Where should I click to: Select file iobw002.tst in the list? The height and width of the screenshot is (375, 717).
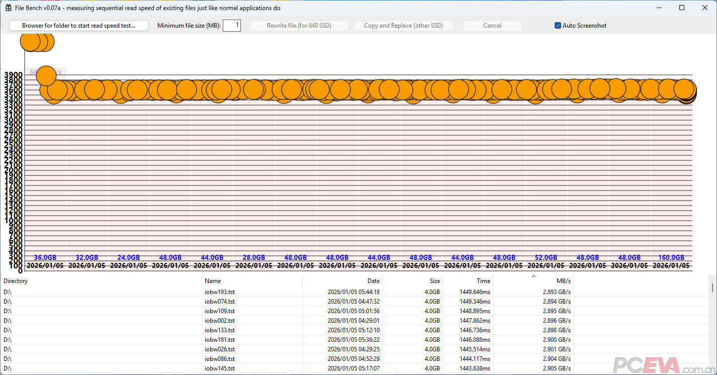point(220,320)
